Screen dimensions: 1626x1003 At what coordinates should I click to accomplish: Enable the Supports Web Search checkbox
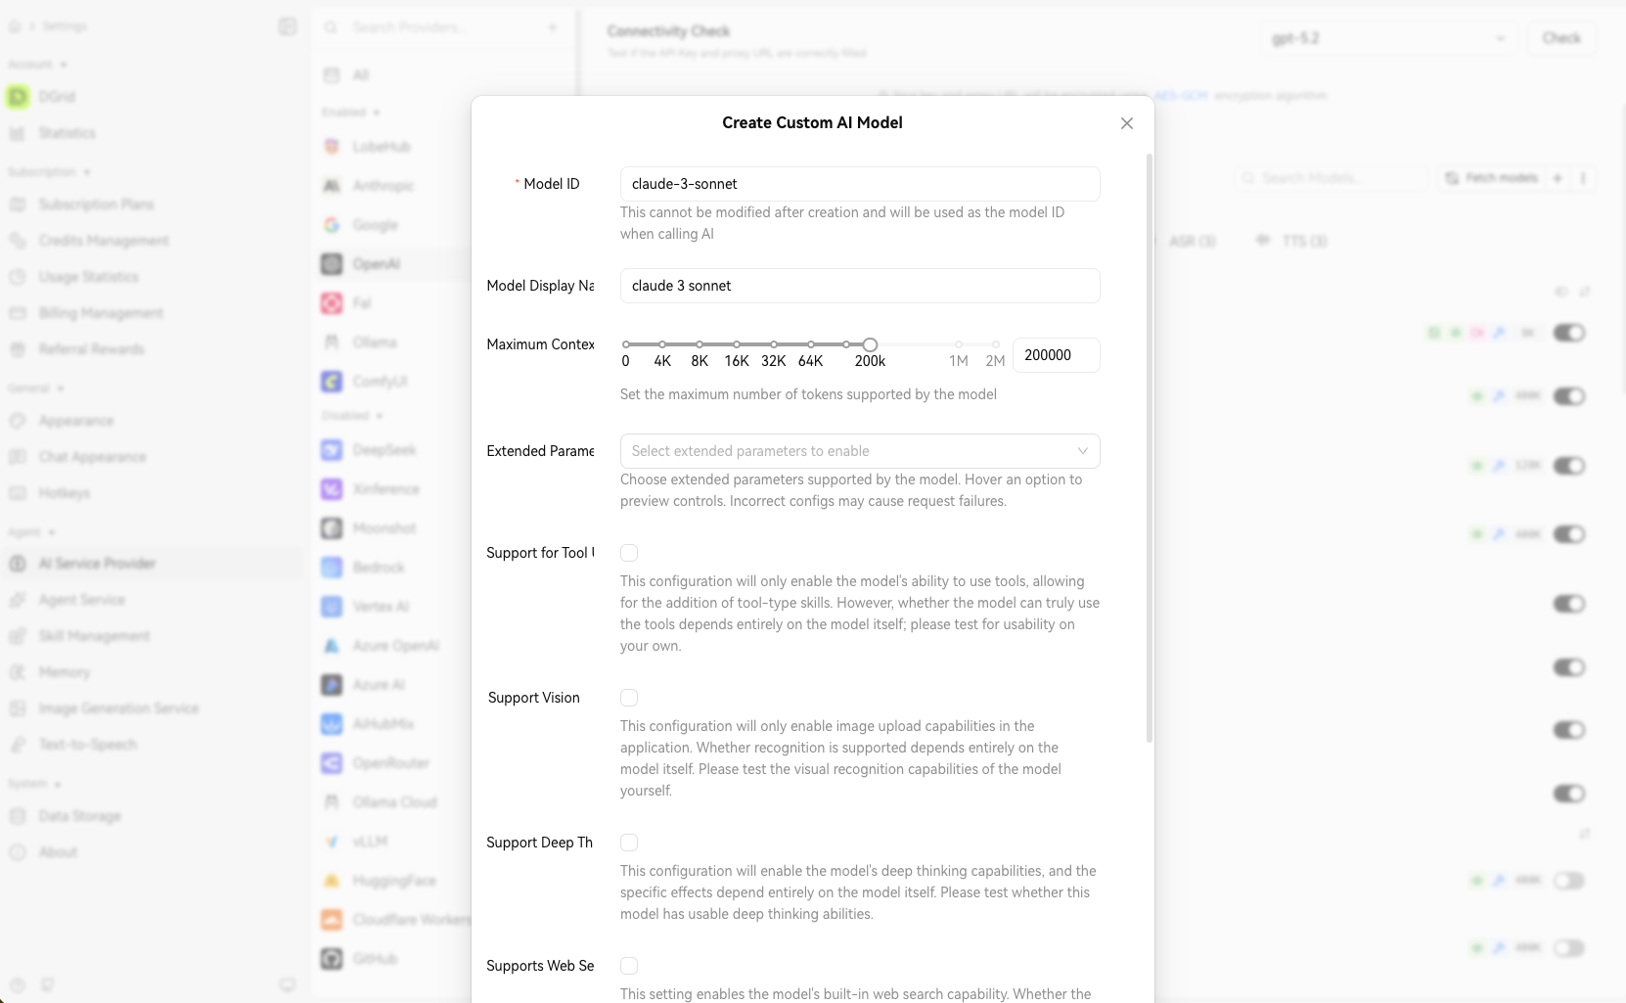pos(629,966)
